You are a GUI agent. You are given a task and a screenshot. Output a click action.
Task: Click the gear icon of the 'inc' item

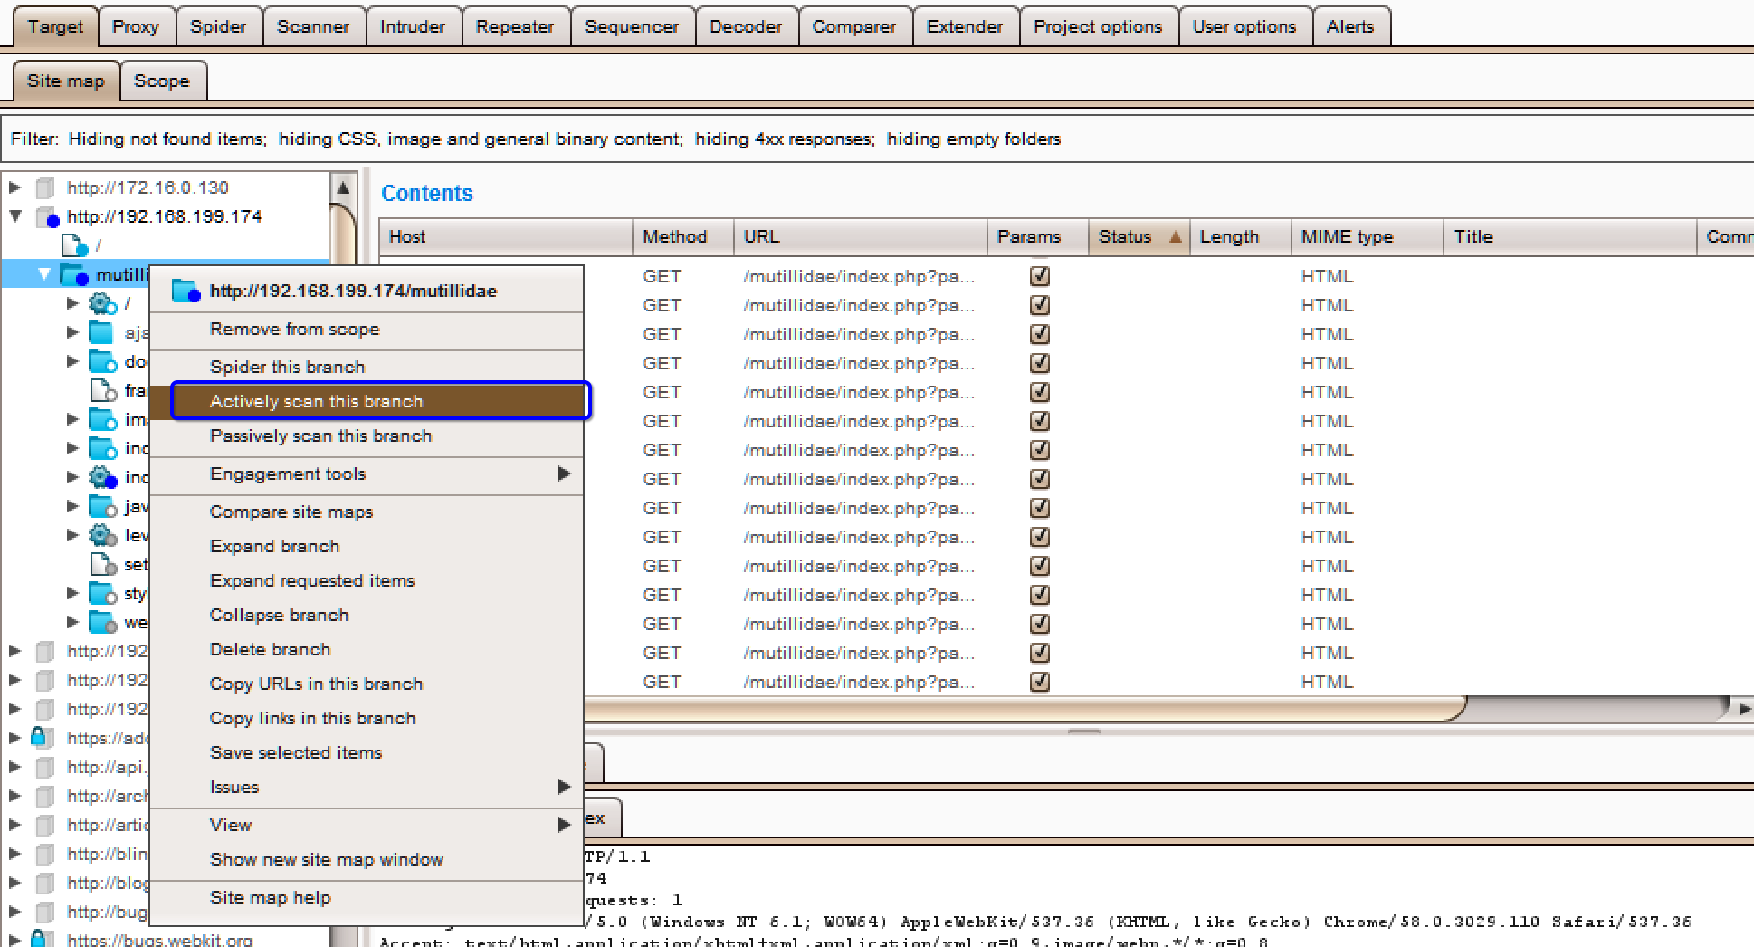(x=102, y=478)
